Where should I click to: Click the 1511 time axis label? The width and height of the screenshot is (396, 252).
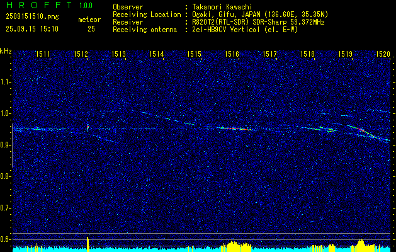43,54
